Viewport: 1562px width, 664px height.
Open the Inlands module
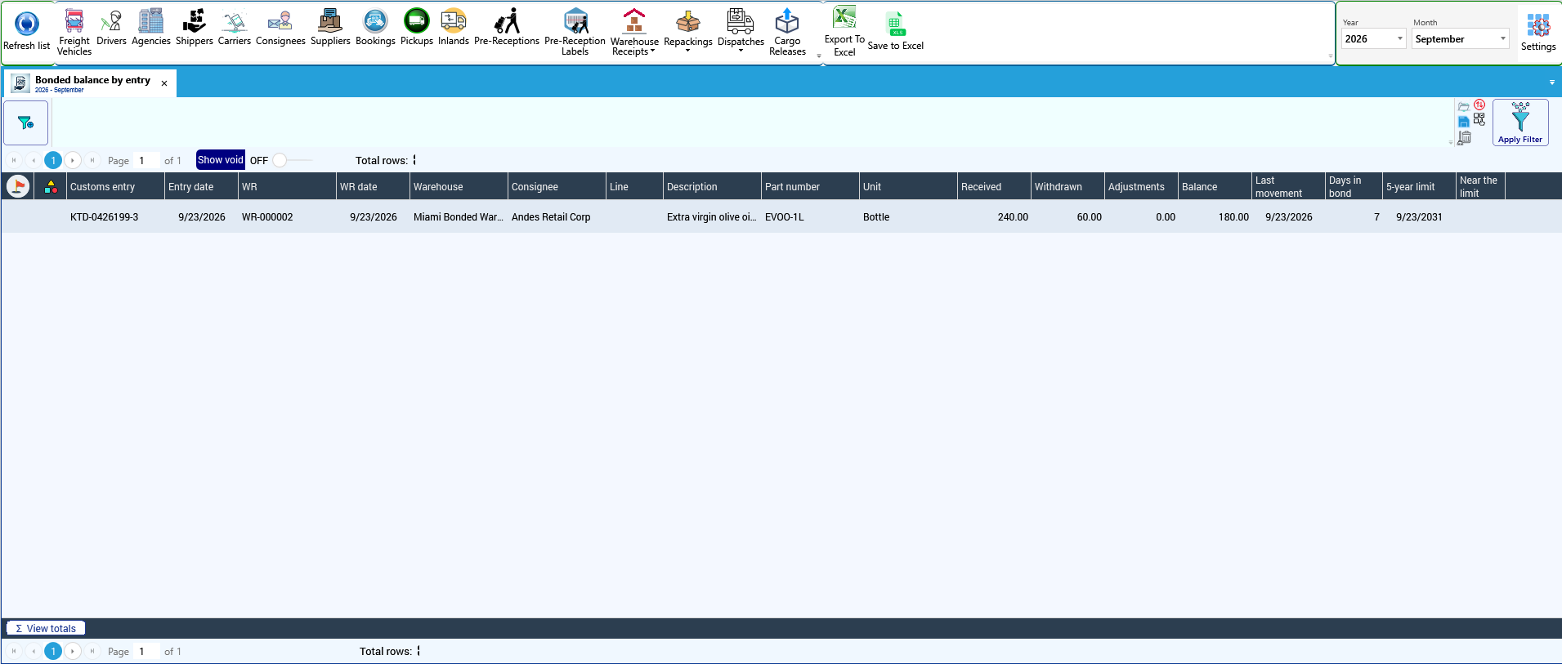click(454, 28)
